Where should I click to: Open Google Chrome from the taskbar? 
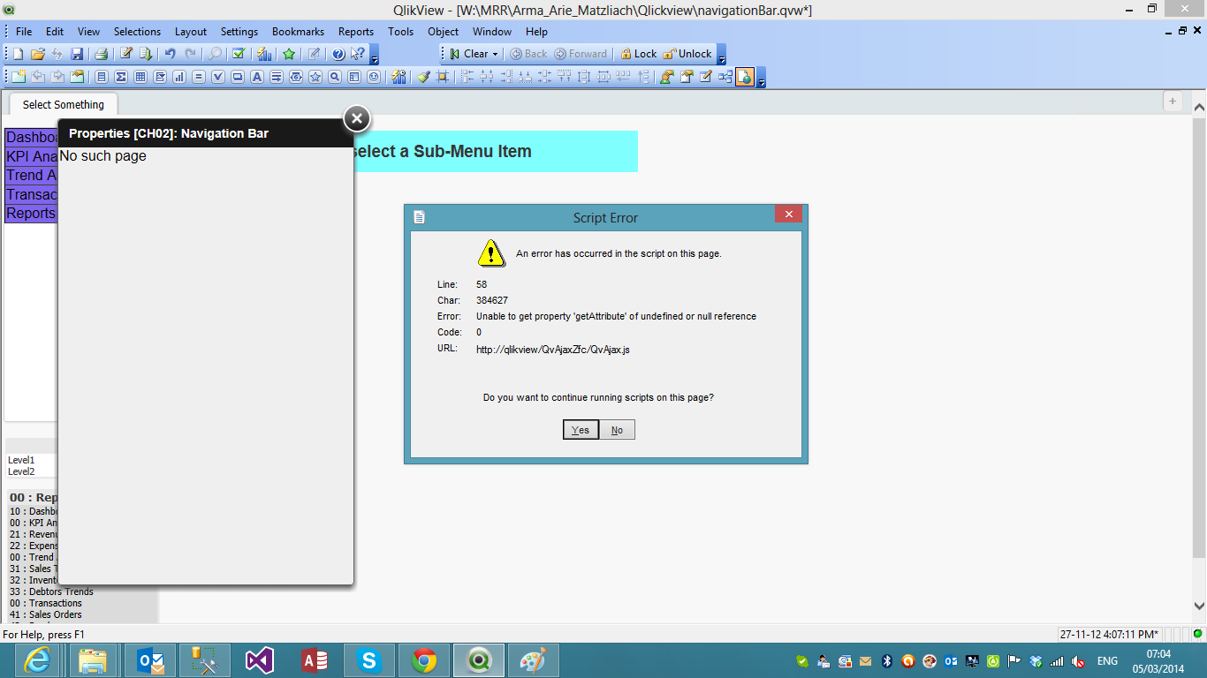[424, 660]
